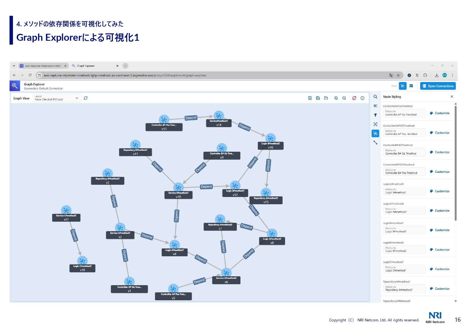Image resolution: width=467 pixels, height=330 pixels.
Task: Select graph node v17 Service C#method1
Action: 66,214
